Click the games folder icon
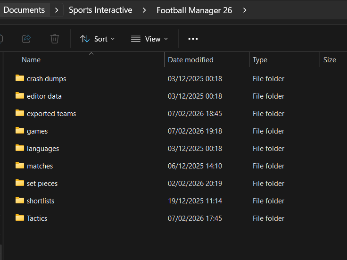Screen dimensions: 347x260 (x=19, y=131)
